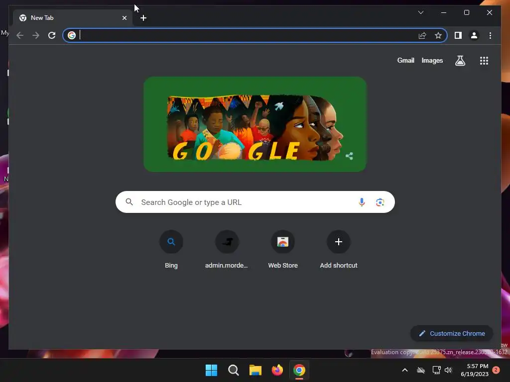Screen dimensions: 510x382
Task: Click Customize Chrome button
Action: click(x=451, y=334)
